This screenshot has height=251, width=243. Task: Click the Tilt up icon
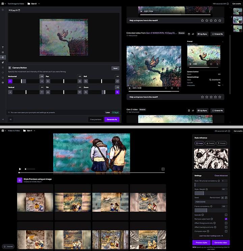48,92
